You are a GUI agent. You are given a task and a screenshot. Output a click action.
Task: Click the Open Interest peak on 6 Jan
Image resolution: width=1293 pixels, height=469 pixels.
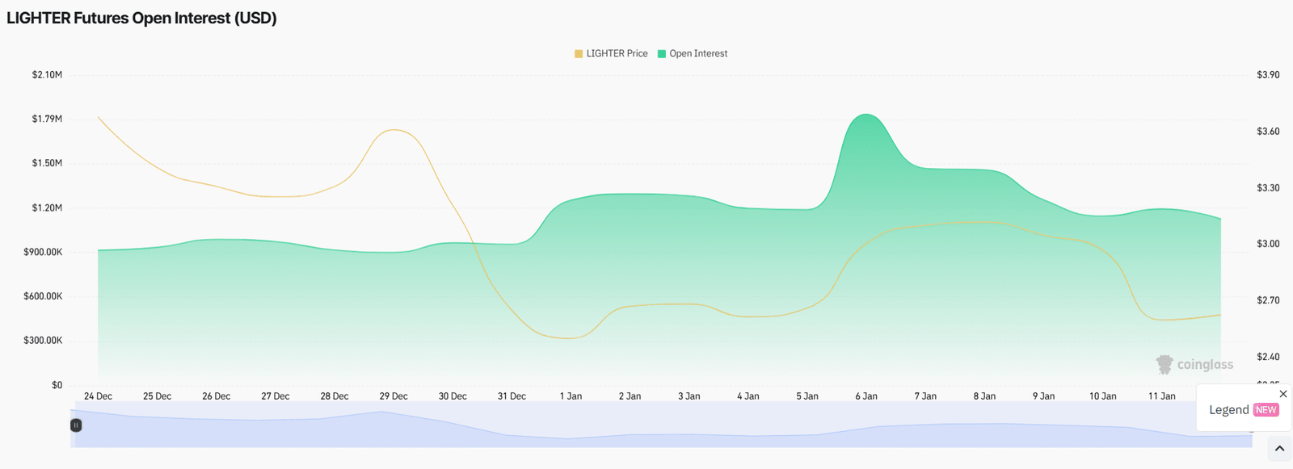coord(866,115)
